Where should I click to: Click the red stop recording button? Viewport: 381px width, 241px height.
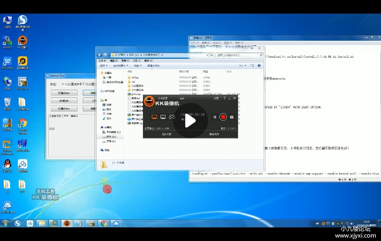pos(223,117)
